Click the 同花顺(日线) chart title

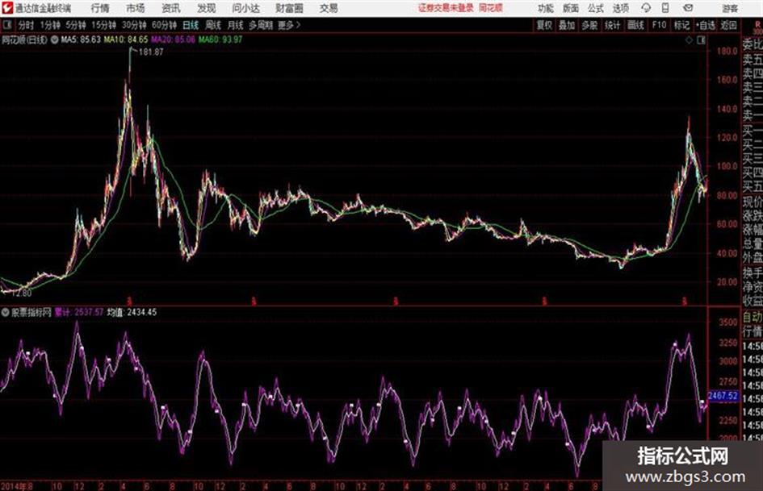24,40
